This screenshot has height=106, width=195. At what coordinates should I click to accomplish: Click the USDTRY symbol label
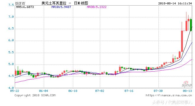(20, 3)
